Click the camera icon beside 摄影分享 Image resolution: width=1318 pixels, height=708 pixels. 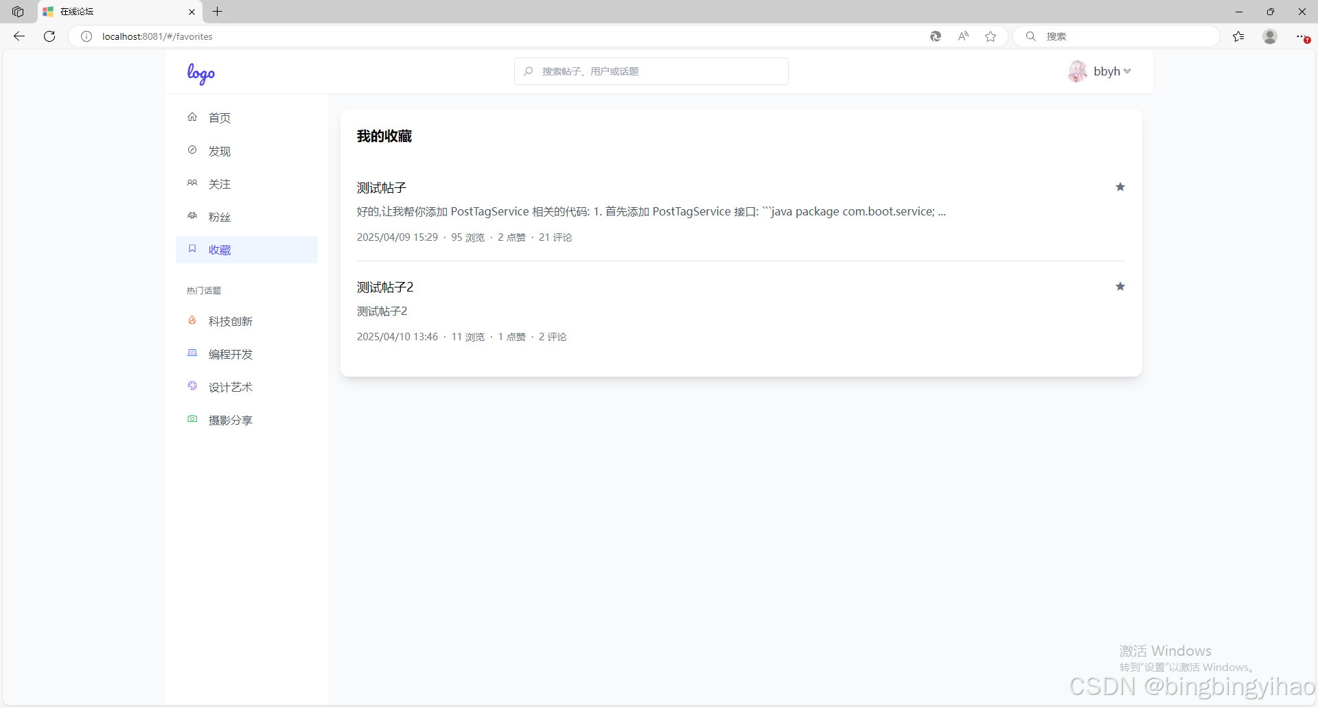[x=192, y=419]
